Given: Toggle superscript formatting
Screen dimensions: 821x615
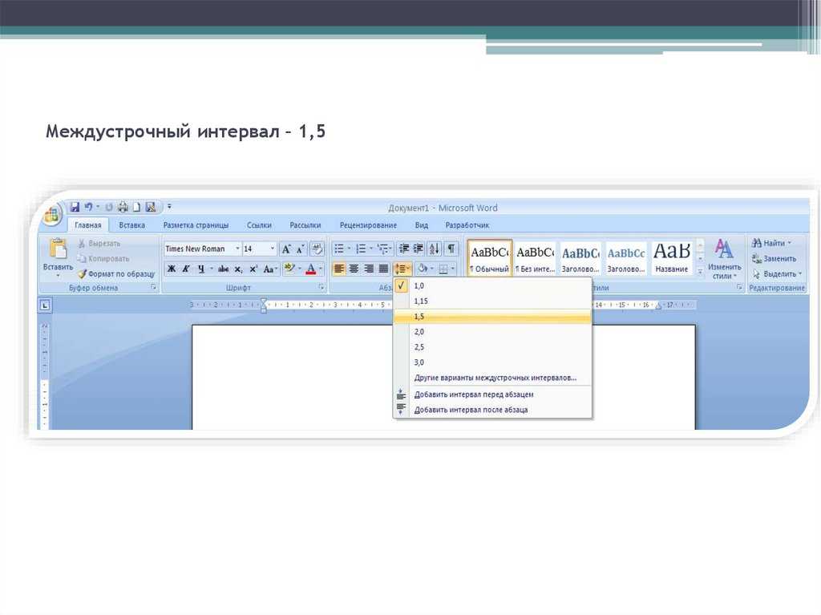Looking at the screenshot, I should (253, 269).
